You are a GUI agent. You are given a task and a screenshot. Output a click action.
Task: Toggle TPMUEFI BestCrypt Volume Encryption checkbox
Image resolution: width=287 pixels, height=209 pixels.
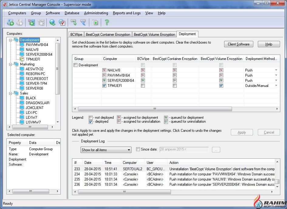221,86
